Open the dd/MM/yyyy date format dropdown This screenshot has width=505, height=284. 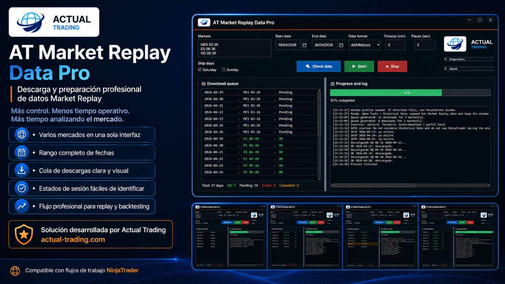(364, 45)
